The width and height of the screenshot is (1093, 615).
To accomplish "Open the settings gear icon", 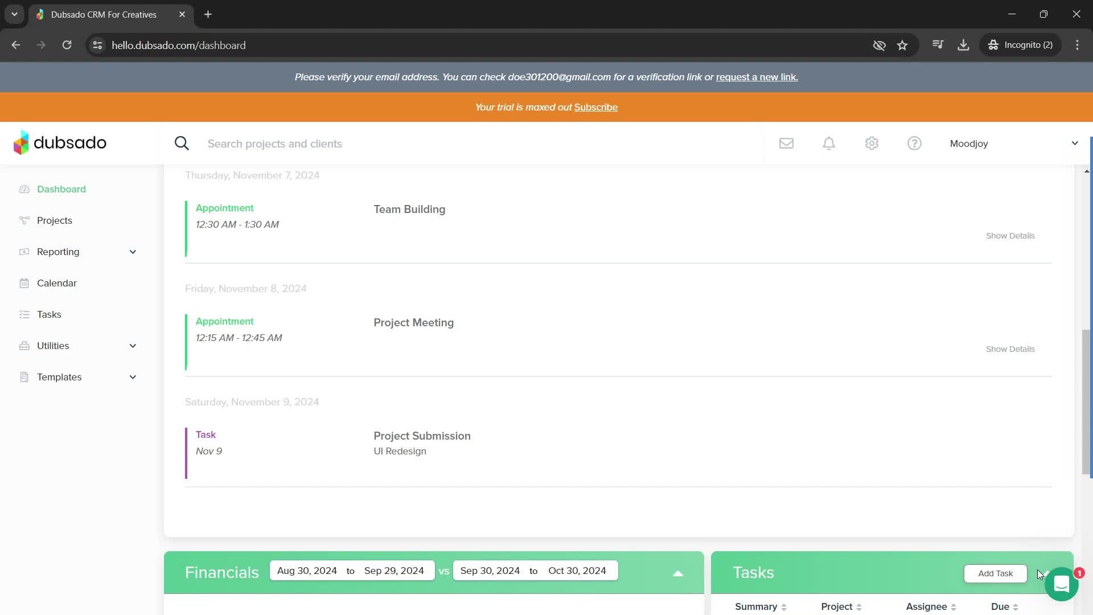I will click(x=872, y=143).
